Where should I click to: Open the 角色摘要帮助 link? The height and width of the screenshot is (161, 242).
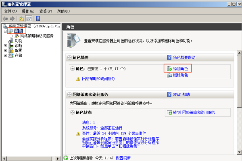(x=184, y=58)
